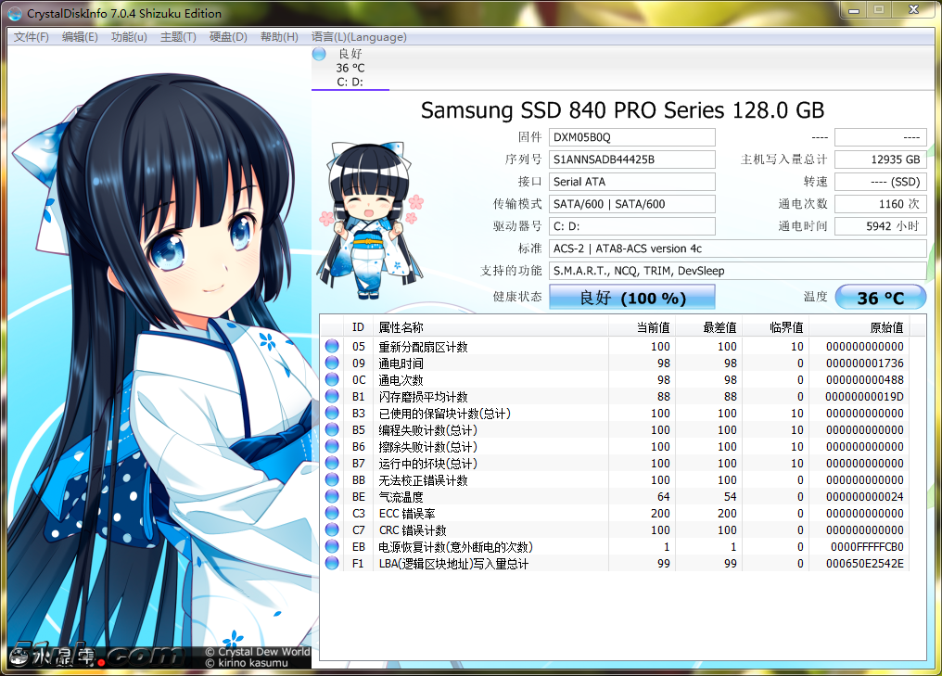Click the status orb for 闪存磨损平均计数
The image size is (942, 676).
[x=332, y=397]
